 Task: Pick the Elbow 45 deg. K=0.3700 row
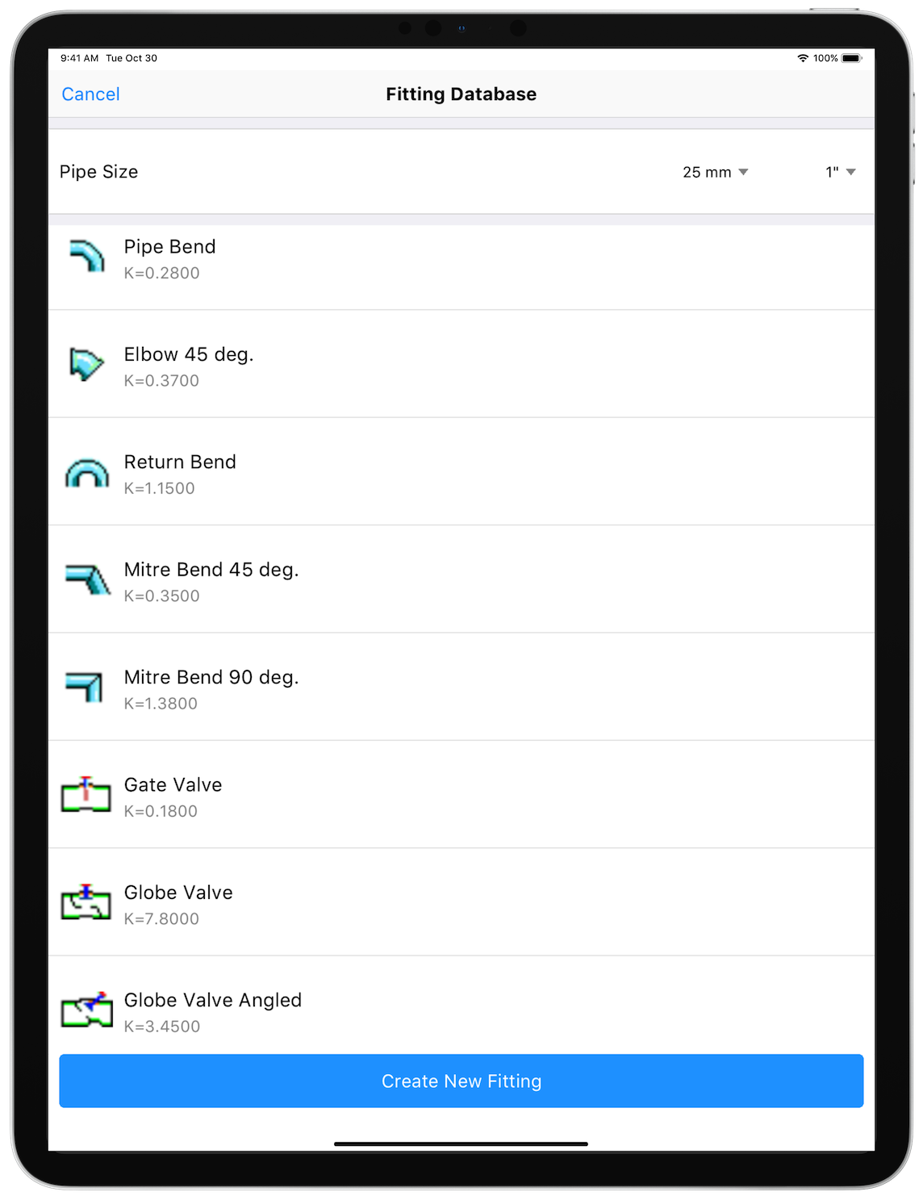click(461, 364)
